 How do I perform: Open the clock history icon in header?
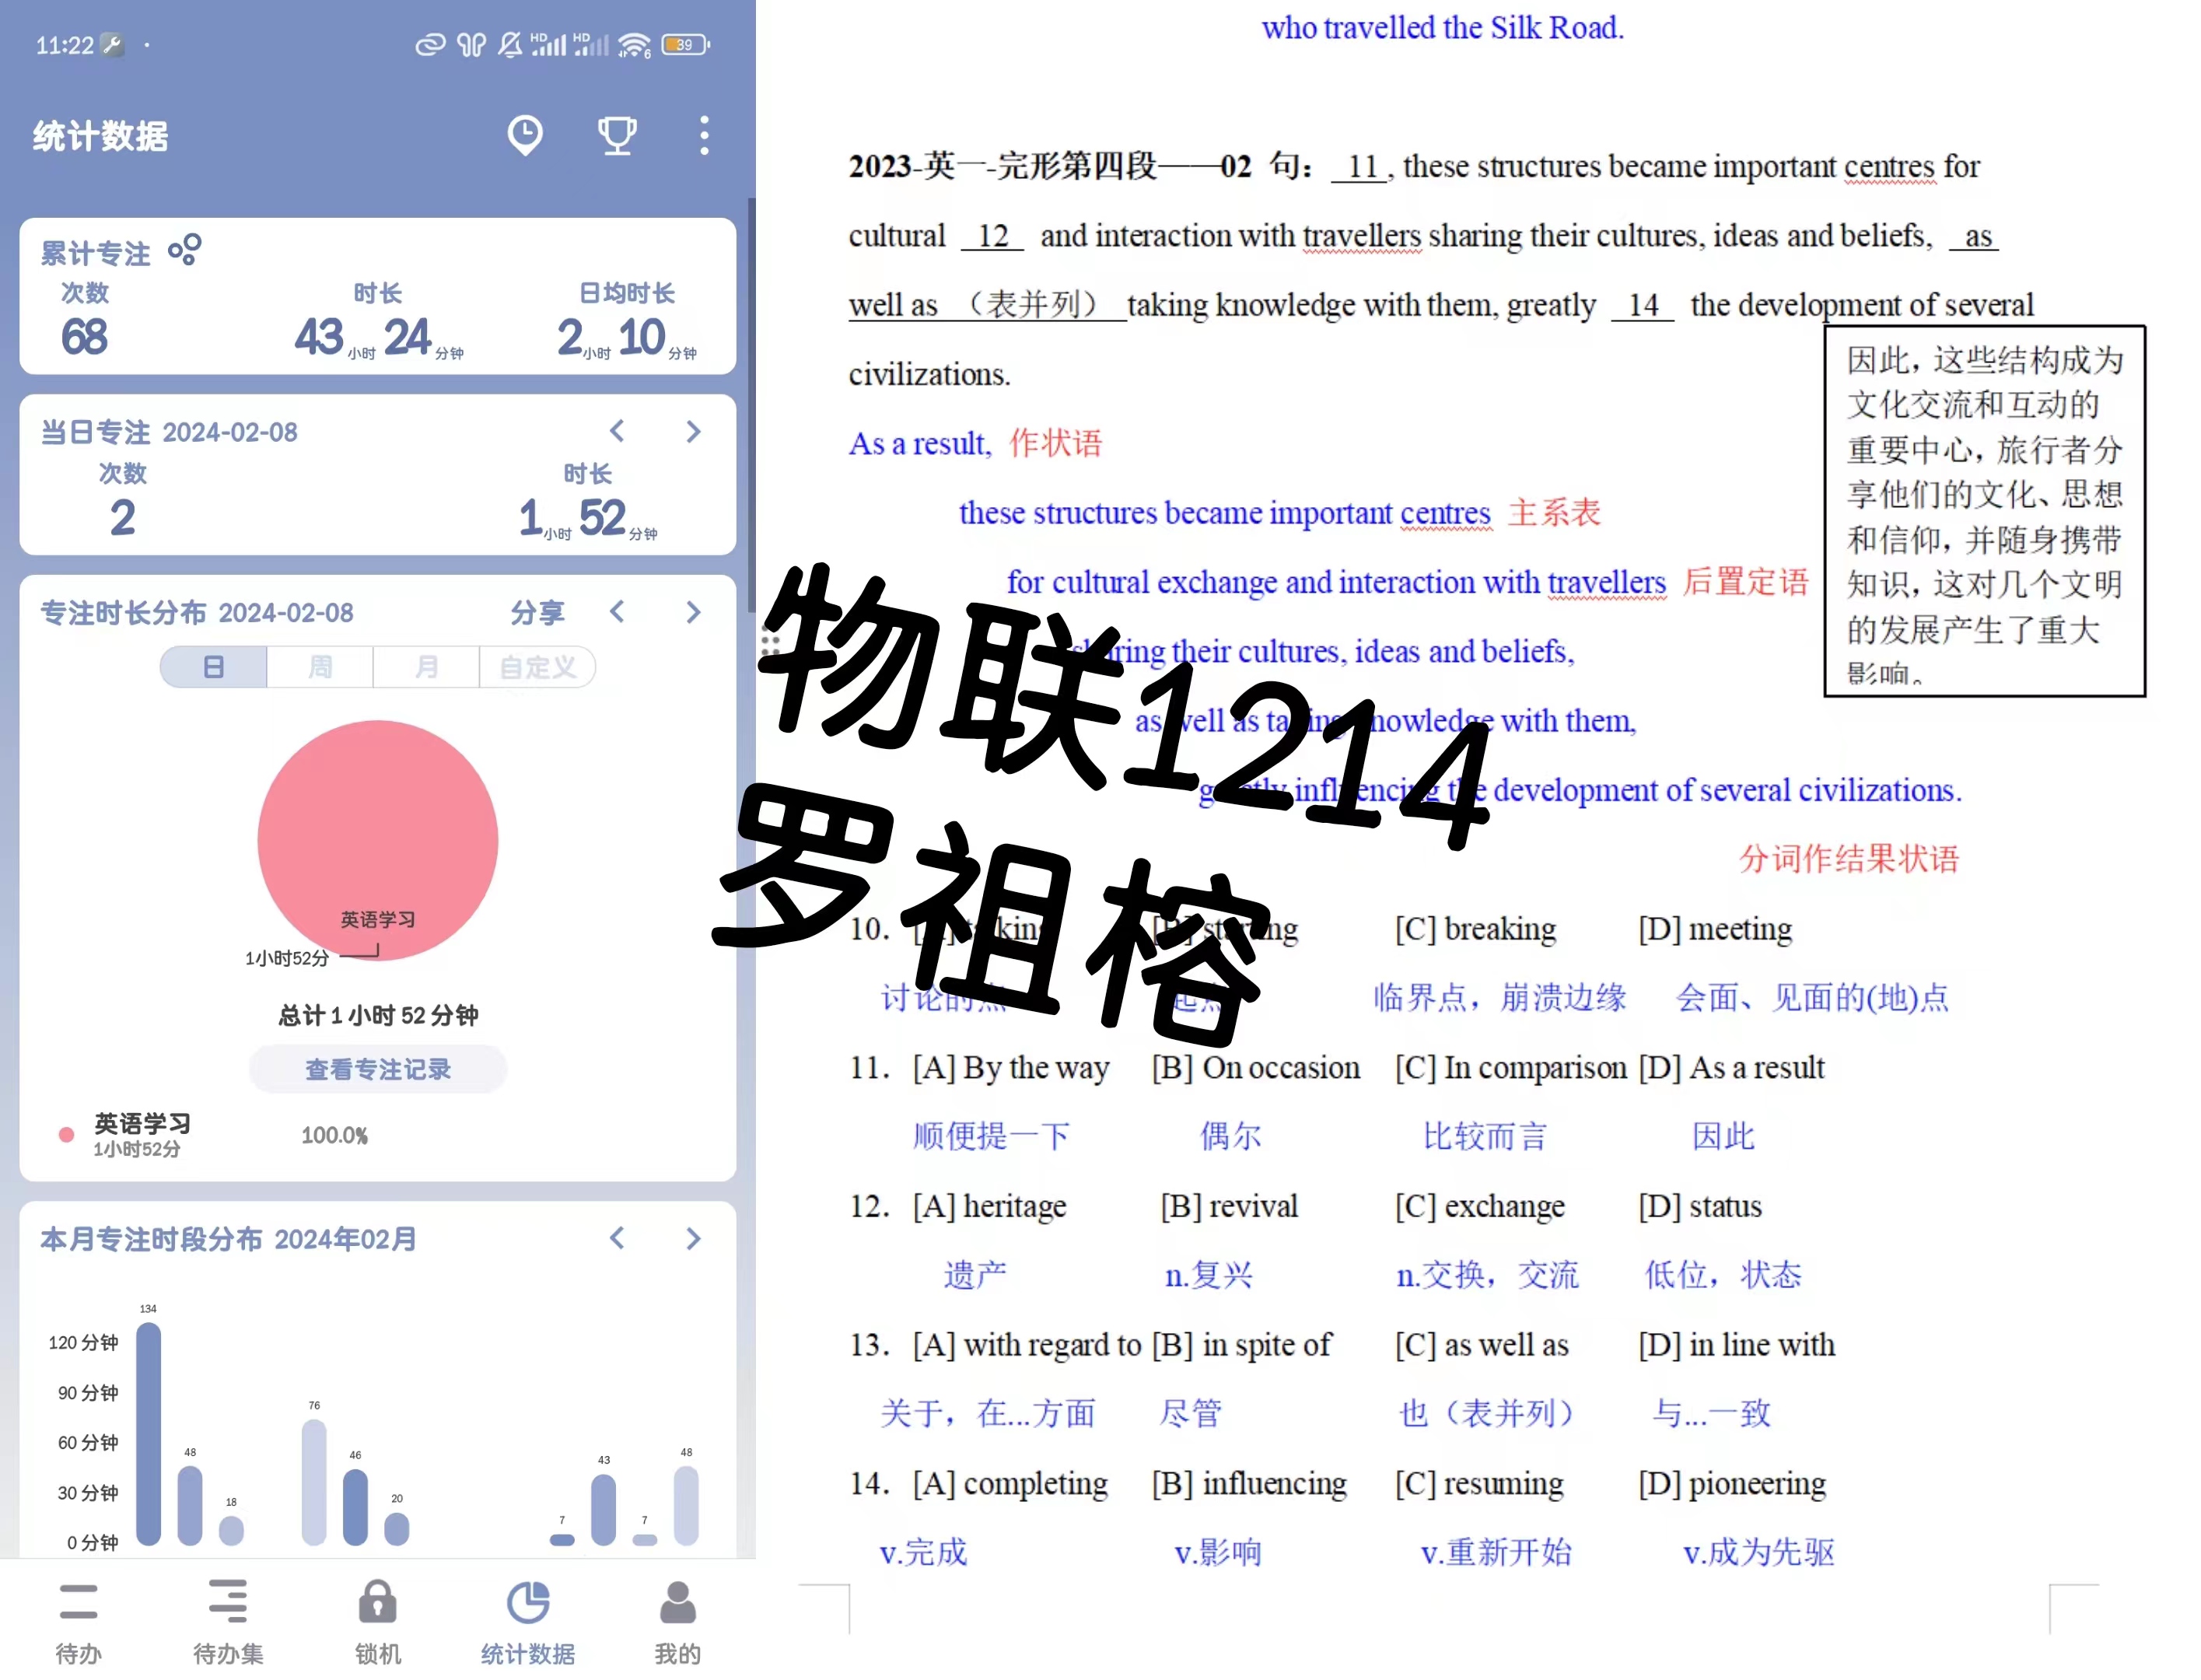point(524,135)
